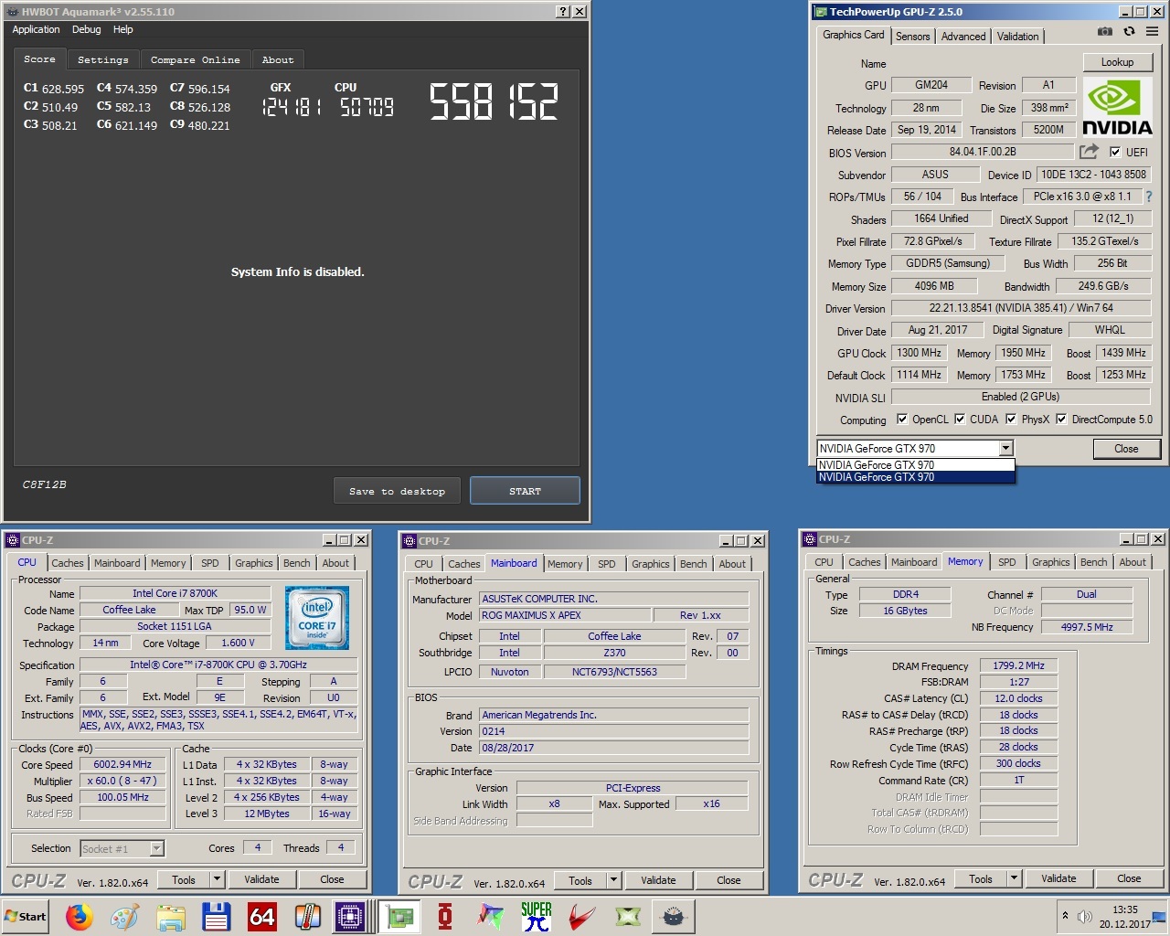
Task: Open the Advanced tab in GPU-Z
Action: (x=963, y=37)
